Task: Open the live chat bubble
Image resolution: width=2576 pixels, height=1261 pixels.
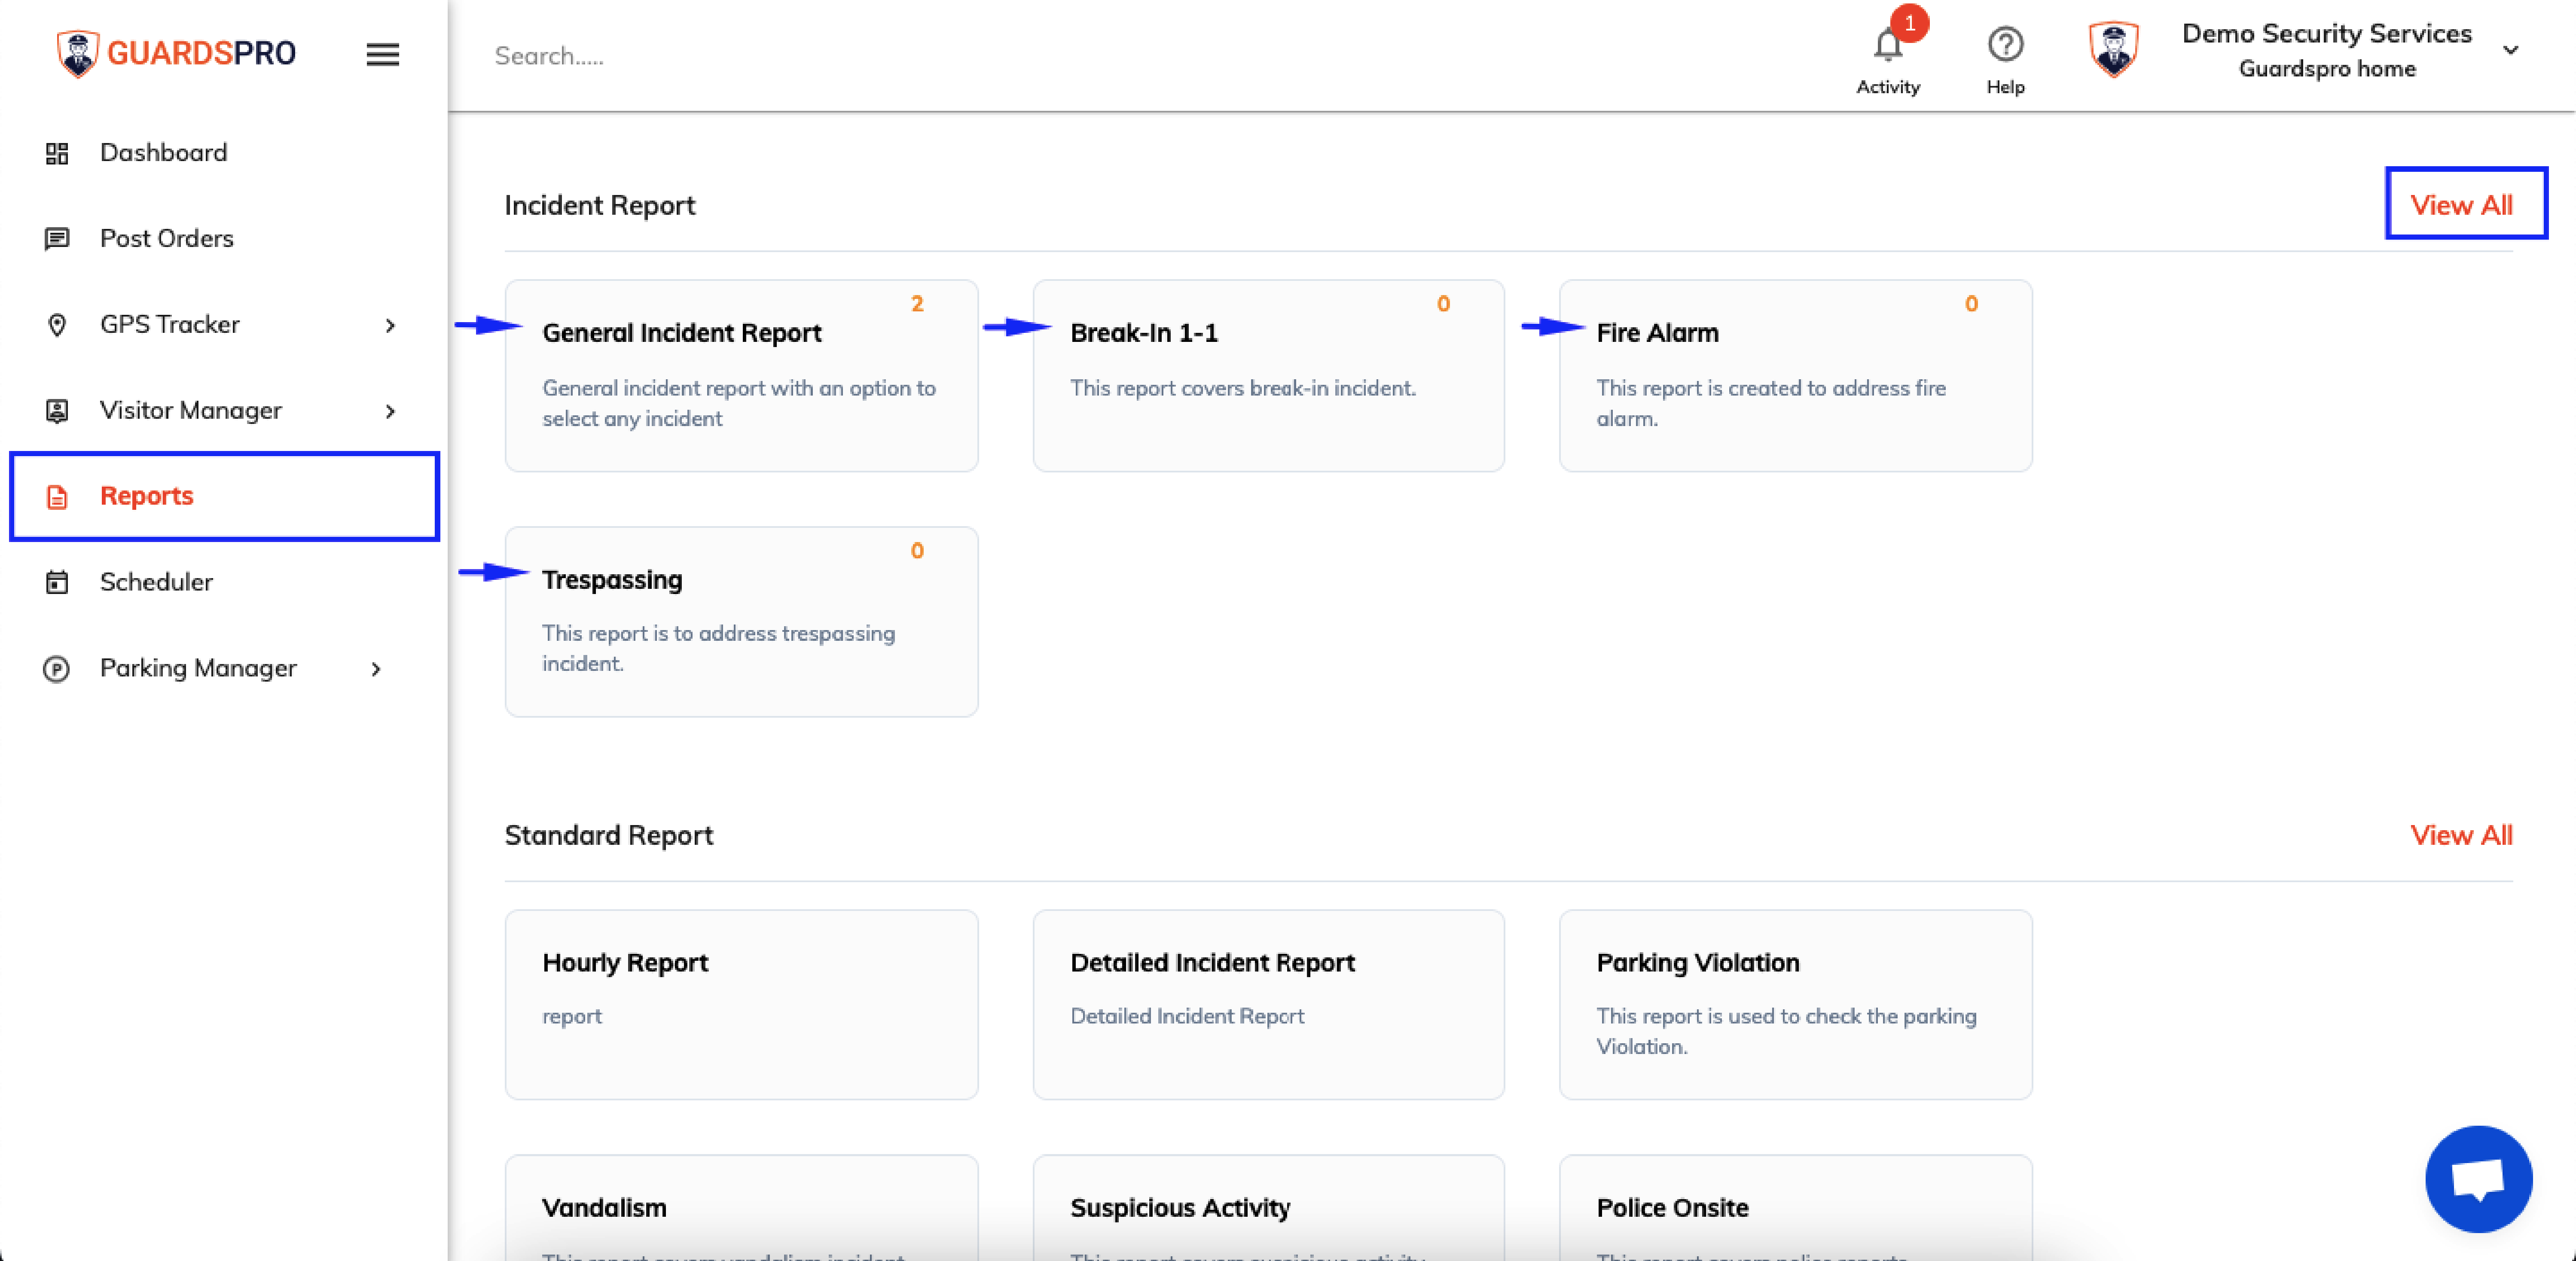Action: pyautogui.click(x=2479, y=1179)
